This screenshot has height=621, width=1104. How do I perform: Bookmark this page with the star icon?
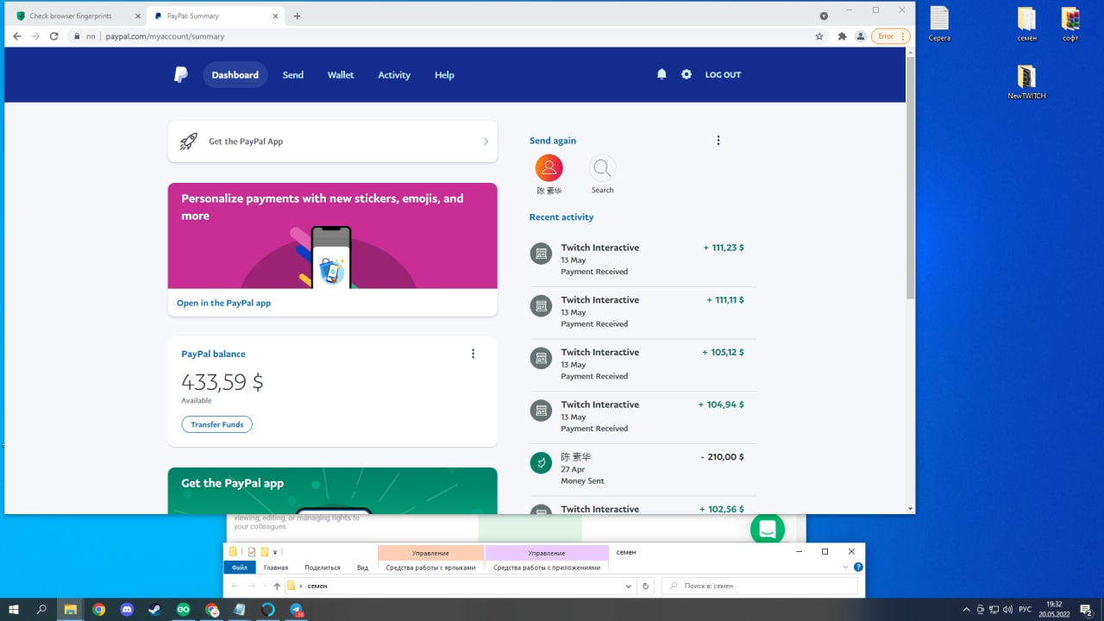pos(819,36)
